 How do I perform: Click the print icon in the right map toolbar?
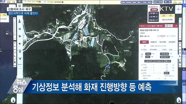tap(180, 62)
